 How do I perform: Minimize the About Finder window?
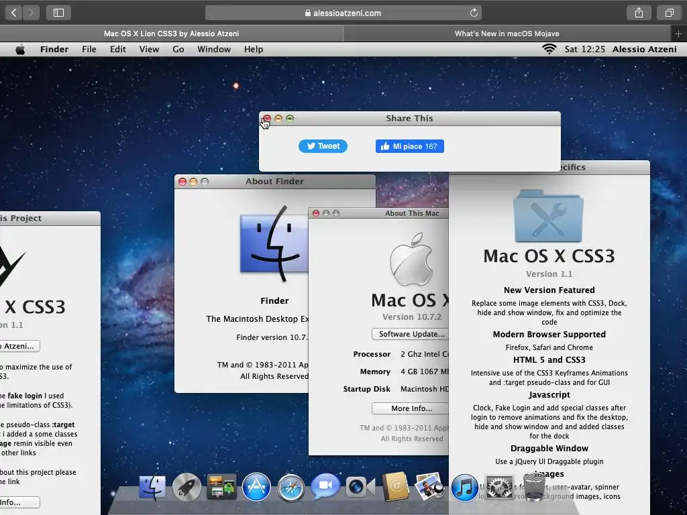pos(193,181)
